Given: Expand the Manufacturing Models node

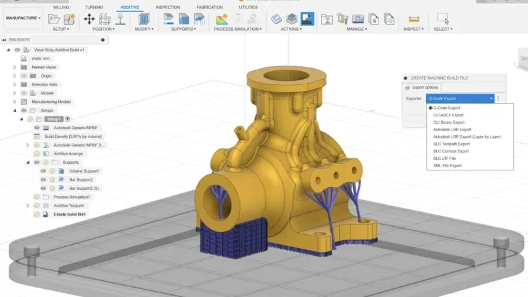Looking at the screenshot, I should click(15, 102).
